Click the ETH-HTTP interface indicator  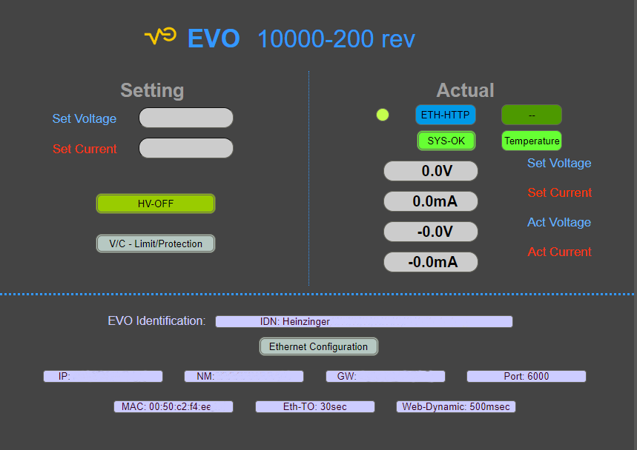point(446,115)
